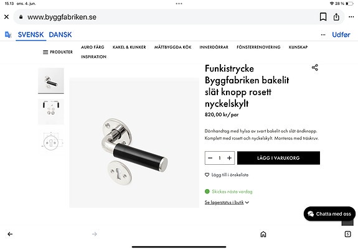The image size is (358, 250).
Task: Click the product share icon near title
Action: (x=315, y=68)
